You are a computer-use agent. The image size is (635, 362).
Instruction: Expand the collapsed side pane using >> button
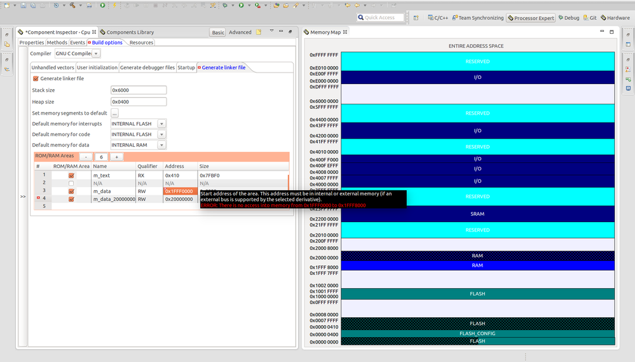[x=23, y=197]
